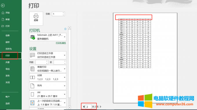197x110 pixels.
Task: Click the printer status icon with checkmark
Action: coord(33,37)
